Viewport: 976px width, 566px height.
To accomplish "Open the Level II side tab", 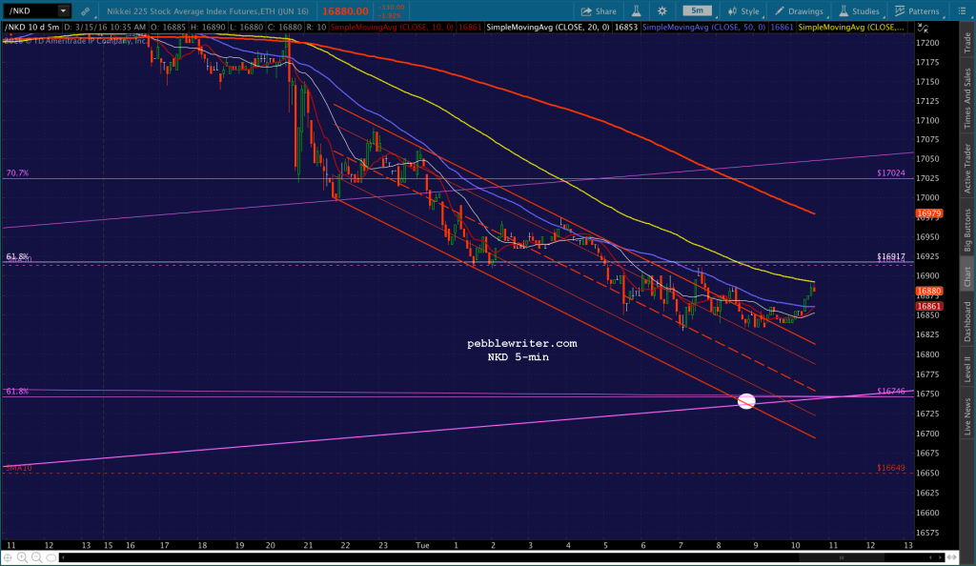I will pyautogui.click(x=967, y=369).
